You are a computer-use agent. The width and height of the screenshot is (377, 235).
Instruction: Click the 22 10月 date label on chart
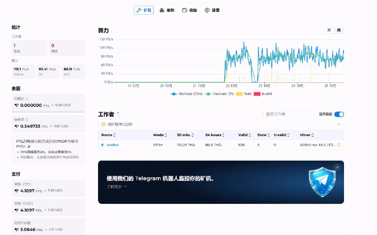click(231, 86)
